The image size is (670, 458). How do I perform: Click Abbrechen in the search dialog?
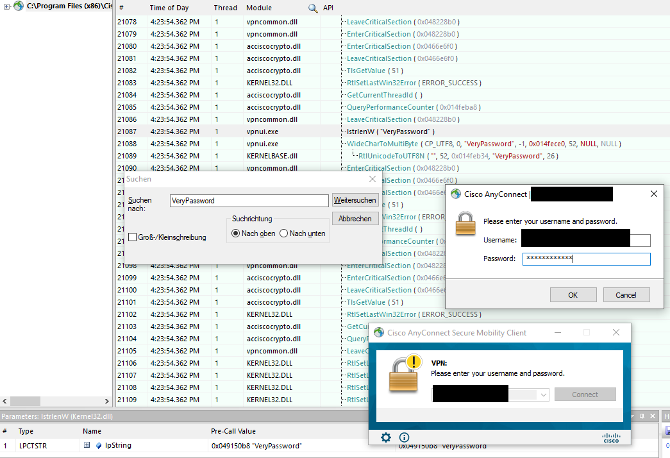(355, 219)
